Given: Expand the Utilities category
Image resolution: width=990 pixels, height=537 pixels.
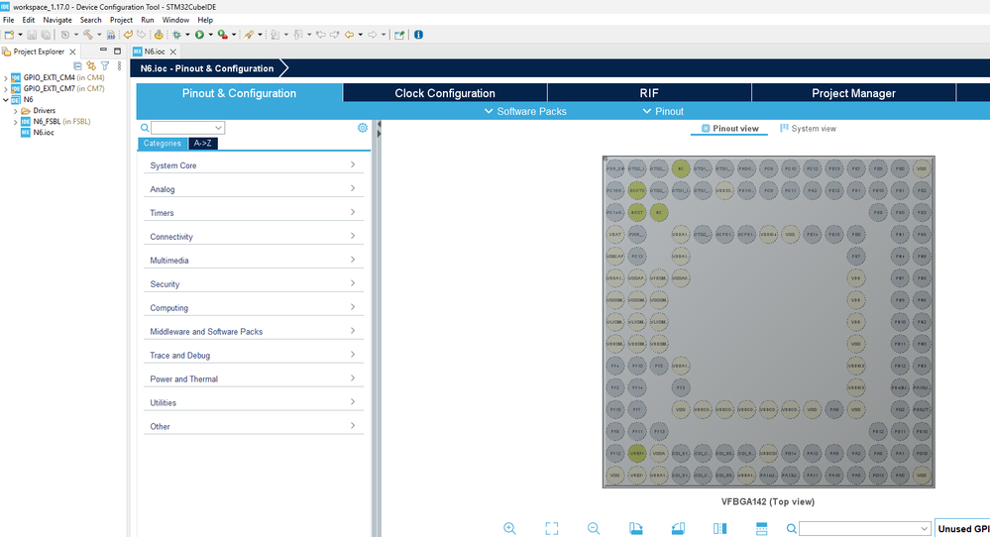Looking at the screenshot, I should [x=253, y=402].
